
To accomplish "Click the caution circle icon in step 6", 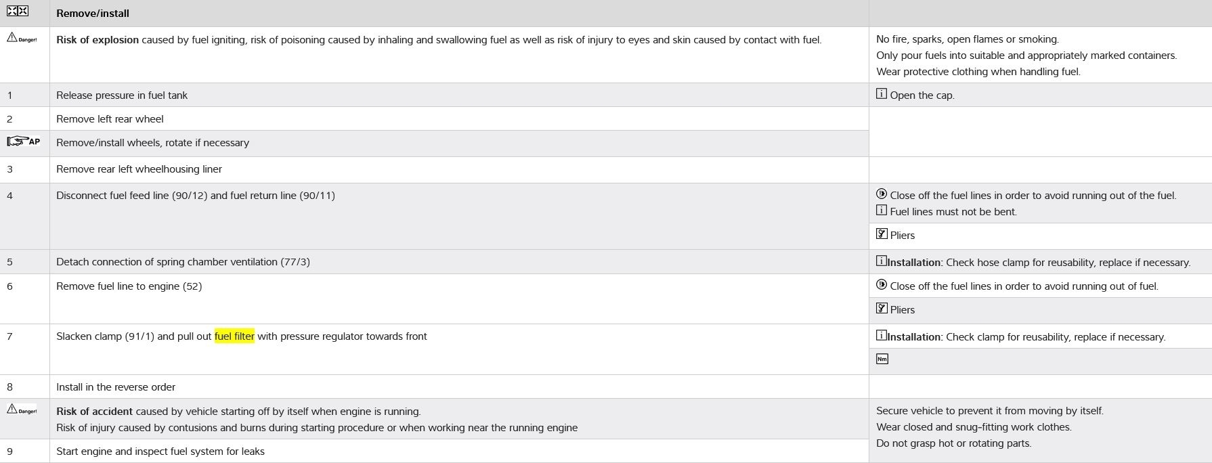I will click(881, 285).
